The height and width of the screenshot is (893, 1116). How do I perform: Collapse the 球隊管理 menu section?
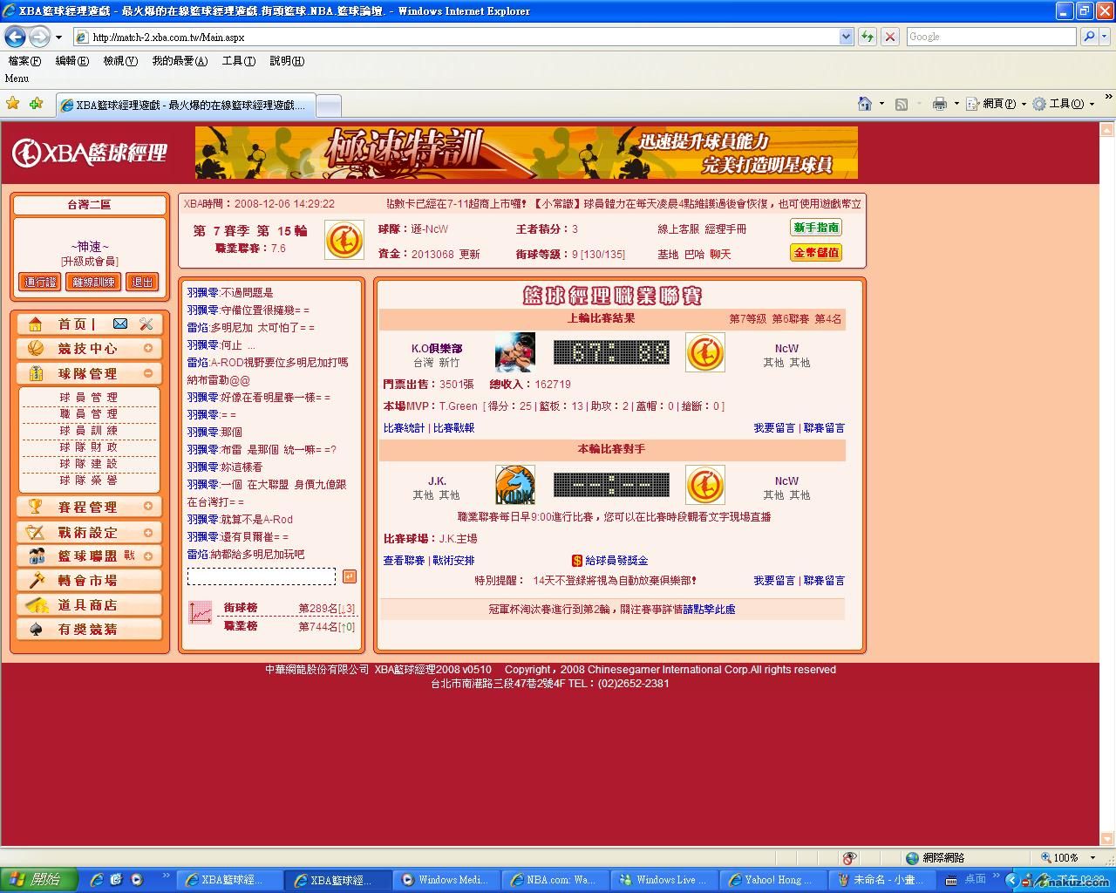click(148, 373)
